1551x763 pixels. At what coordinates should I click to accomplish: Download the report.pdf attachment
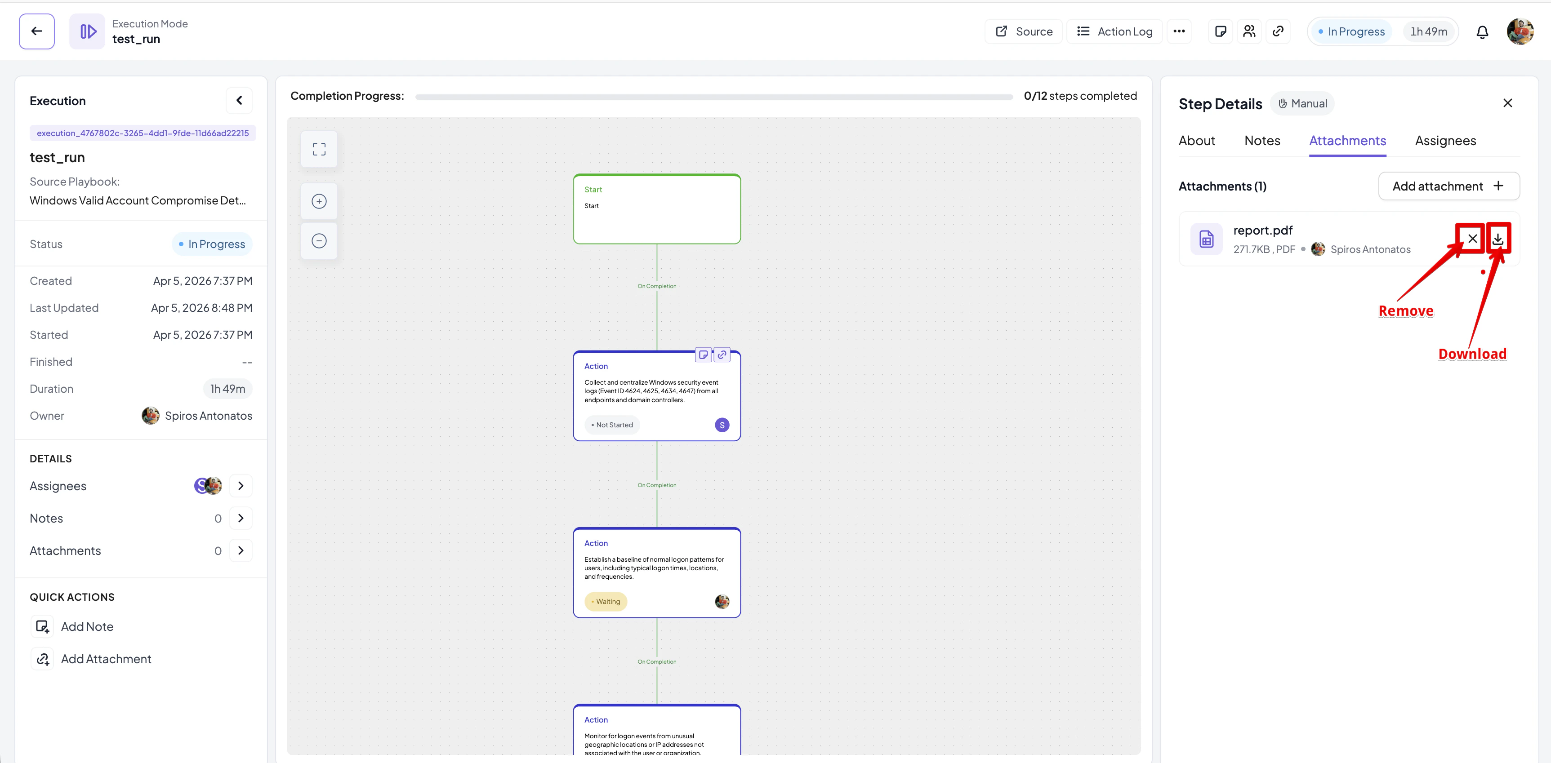(x=1498, y=239)
